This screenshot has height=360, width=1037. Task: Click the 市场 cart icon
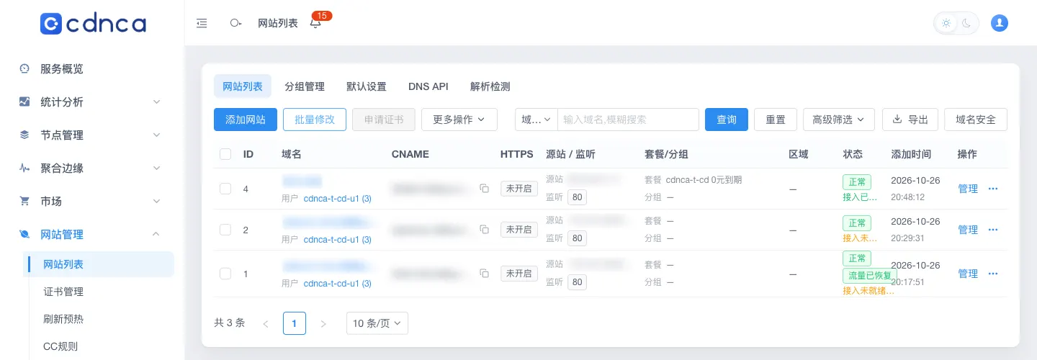coord(24,202)
